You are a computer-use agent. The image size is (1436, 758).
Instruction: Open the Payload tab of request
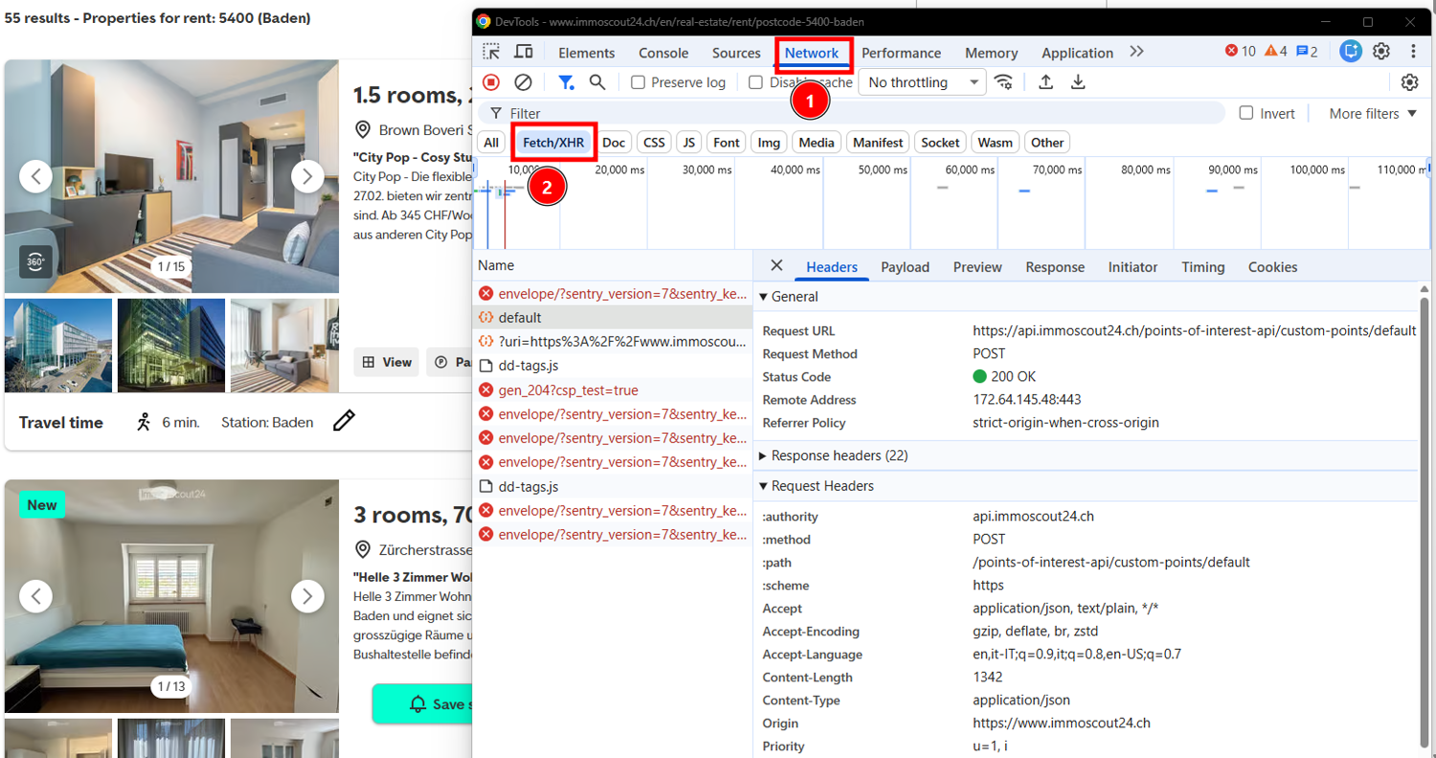coord(905,267)
